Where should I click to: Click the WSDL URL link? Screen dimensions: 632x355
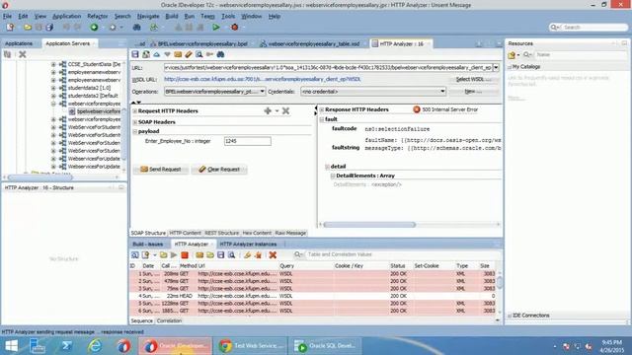pyautogui.click(x=262, y=80)
